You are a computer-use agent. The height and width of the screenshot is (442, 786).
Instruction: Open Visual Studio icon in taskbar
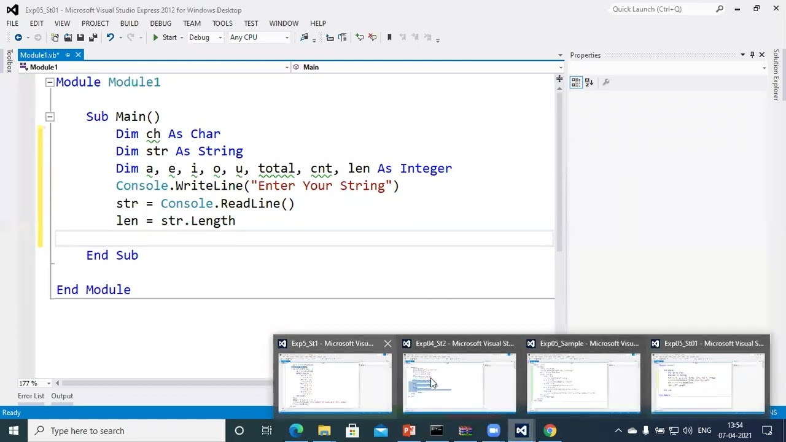521,430
